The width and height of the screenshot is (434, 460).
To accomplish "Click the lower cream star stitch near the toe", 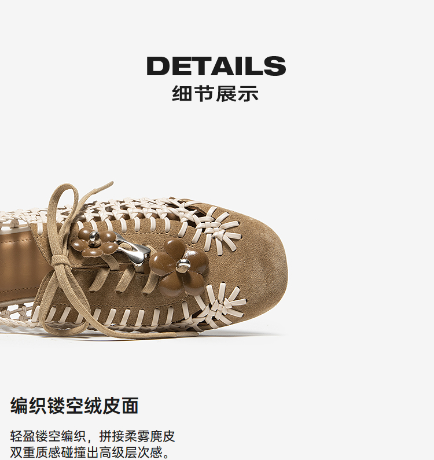I will pos(222,305).
